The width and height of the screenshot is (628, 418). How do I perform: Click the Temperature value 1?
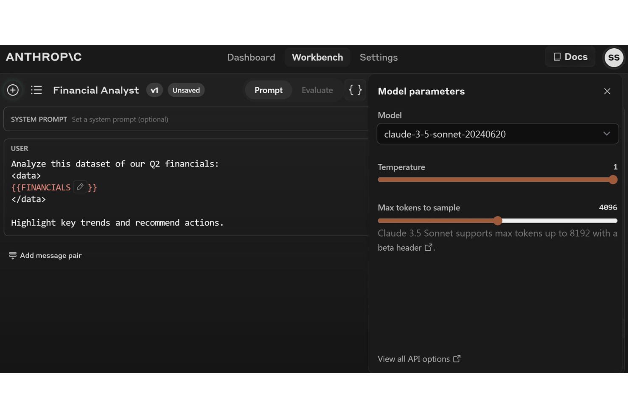(x=615, y=167)
